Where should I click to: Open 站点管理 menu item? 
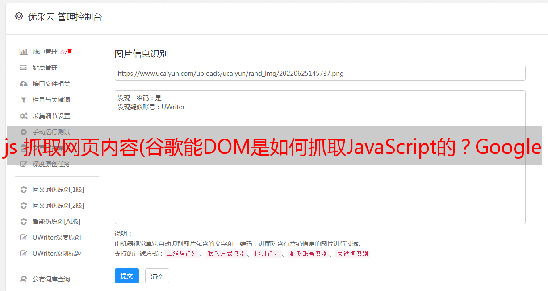45,68
